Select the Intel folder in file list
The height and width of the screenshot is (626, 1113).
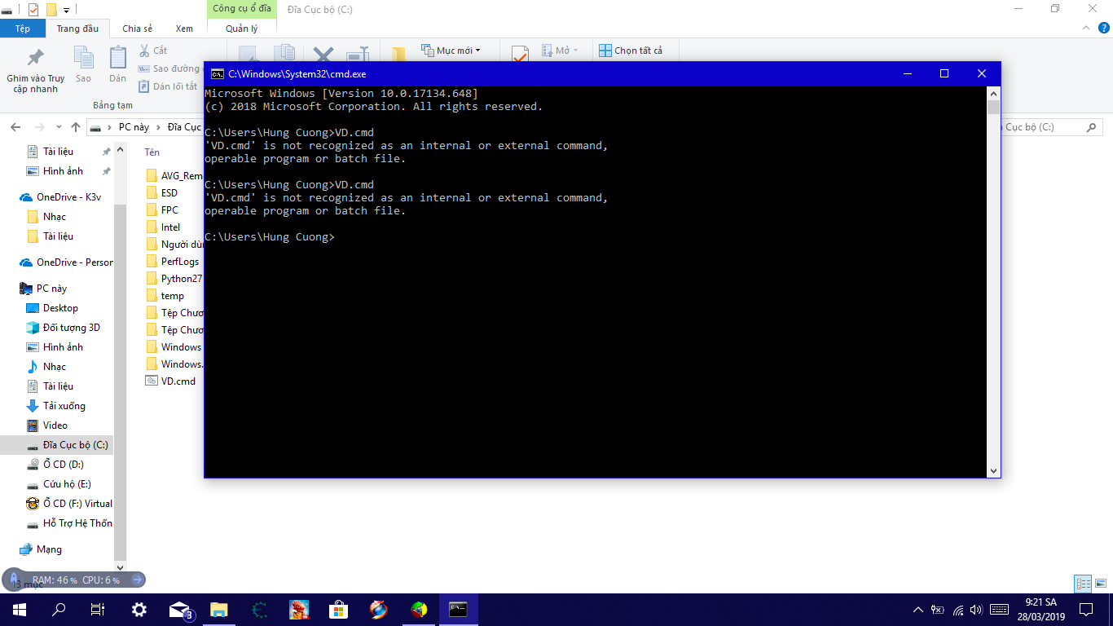click(x=170, y=227)
